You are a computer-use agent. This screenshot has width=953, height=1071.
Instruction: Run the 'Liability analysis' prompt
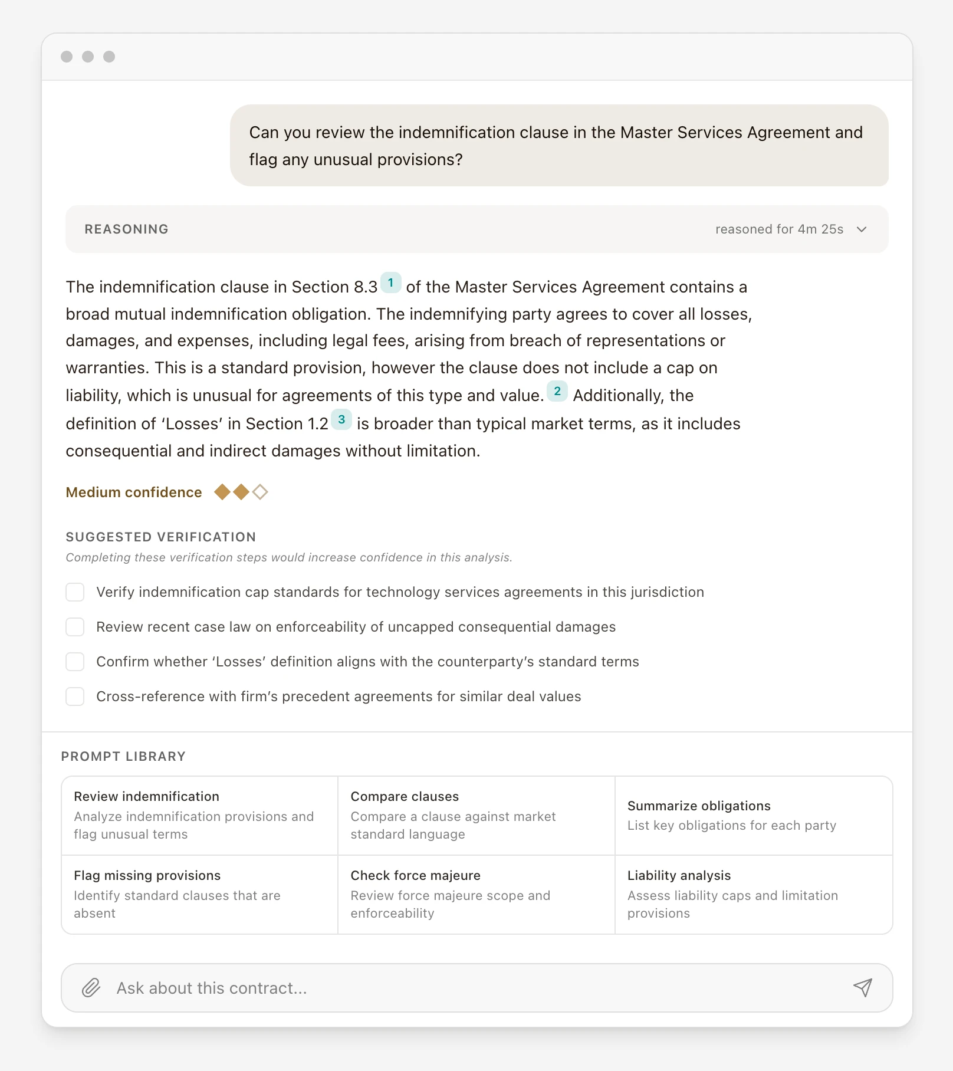[x=753, y=895]
